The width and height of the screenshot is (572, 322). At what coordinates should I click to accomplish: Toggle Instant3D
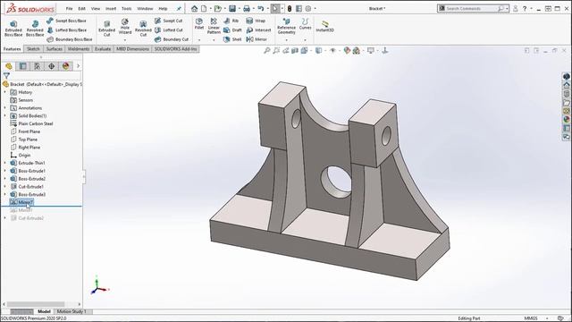click(324, 26)
